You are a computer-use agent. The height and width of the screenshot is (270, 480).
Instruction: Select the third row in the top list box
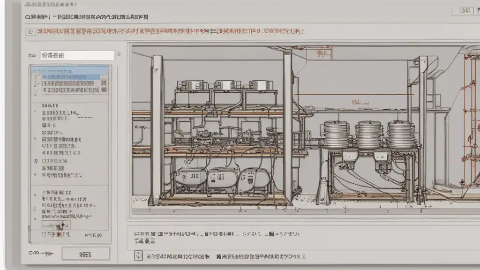[70, 90]
